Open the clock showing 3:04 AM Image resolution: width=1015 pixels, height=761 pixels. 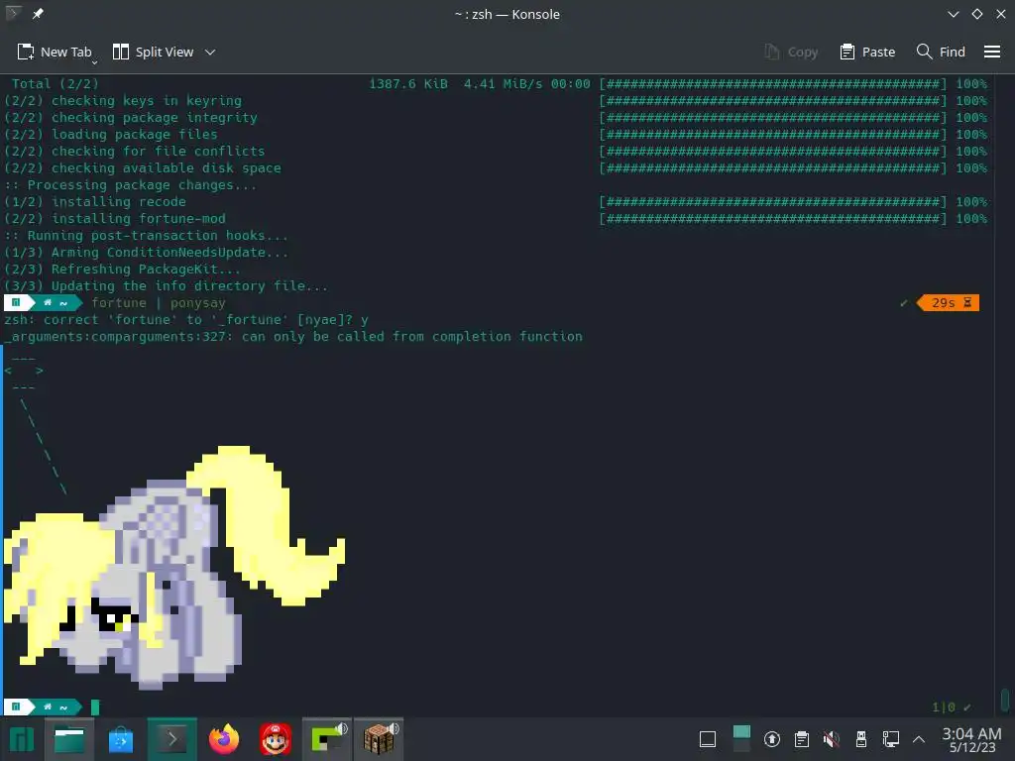[x=971, y=739]
